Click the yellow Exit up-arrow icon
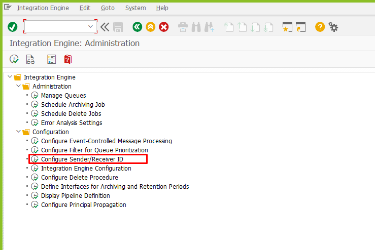 click(x=151, y=27)
